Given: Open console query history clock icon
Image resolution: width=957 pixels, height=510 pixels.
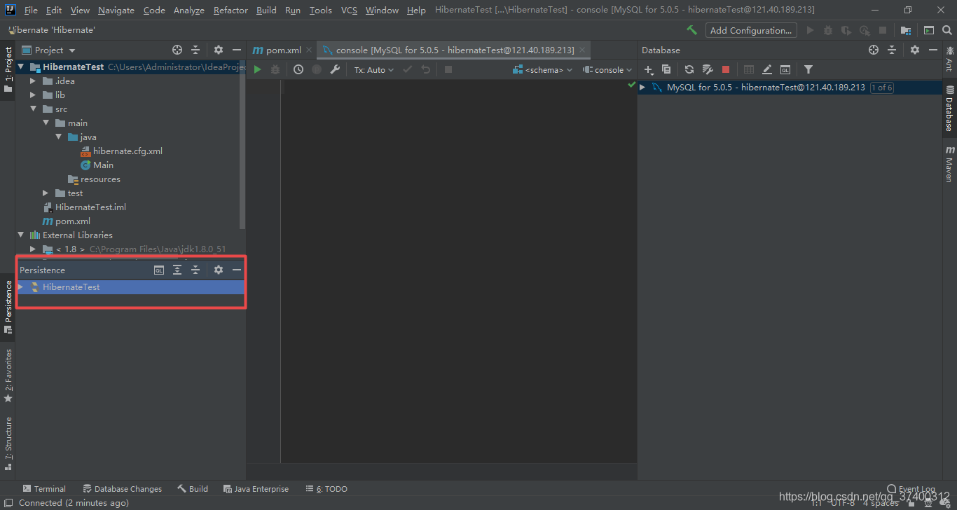Looking at the screenshot, I should pyautogui.click(x=298, y=69).
